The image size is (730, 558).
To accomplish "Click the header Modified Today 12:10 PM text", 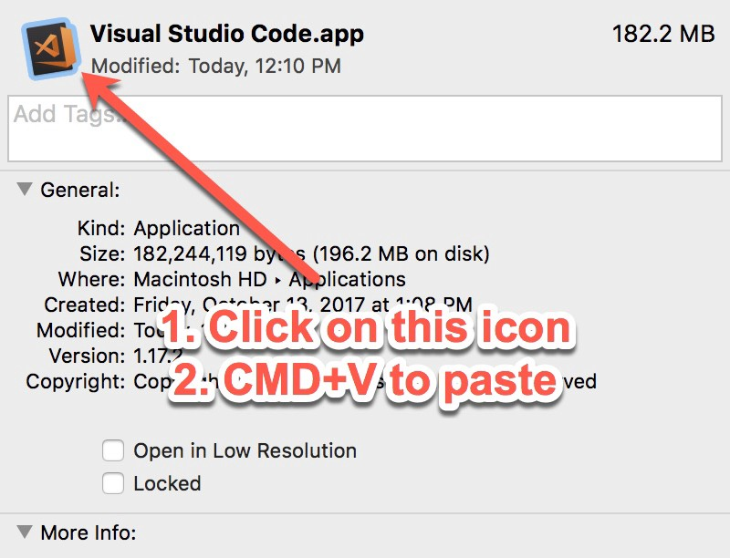I will click(216, 66).
